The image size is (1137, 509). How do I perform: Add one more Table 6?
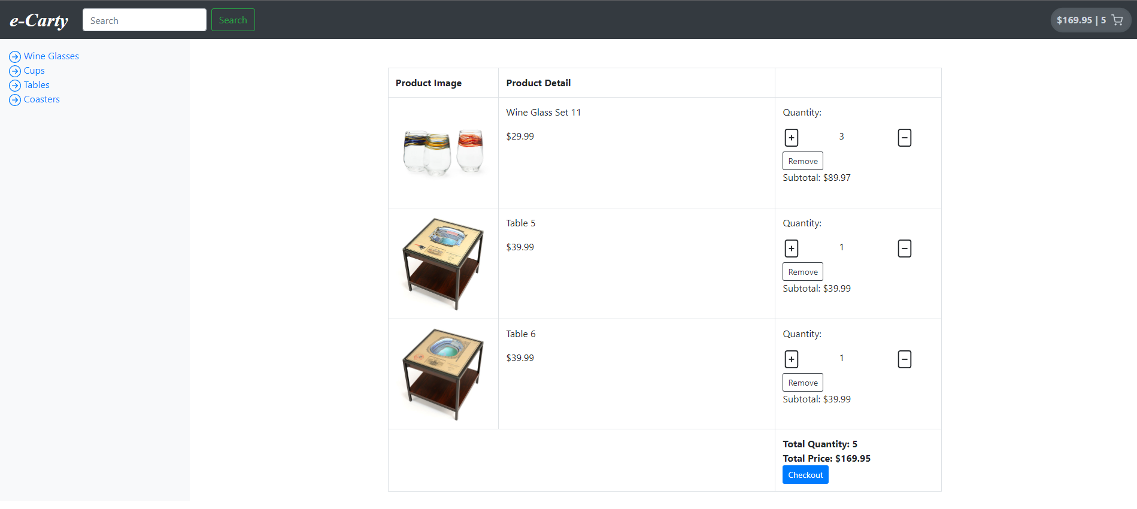(791, 359)
